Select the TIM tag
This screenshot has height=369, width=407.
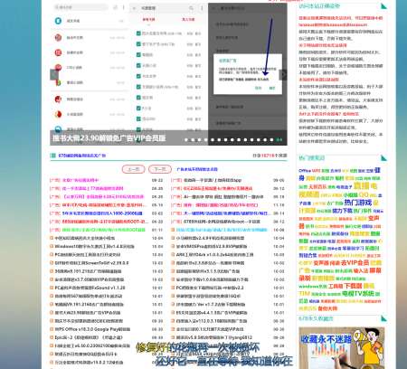point(304,293)
